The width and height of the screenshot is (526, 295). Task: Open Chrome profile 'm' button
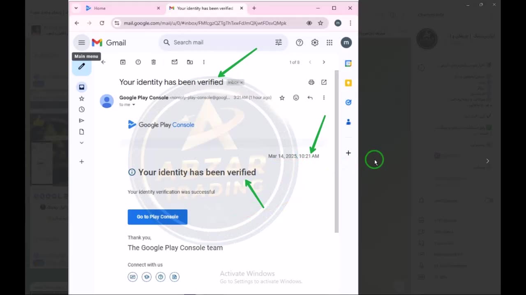[338, 23]
